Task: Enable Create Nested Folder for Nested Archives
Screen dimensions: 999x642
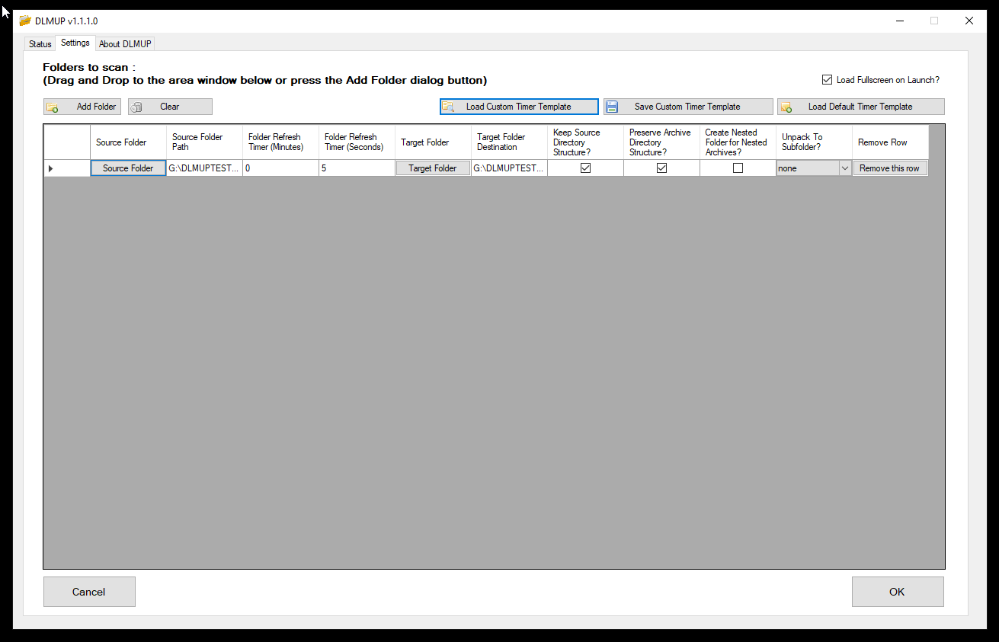Action: (738, 168)
